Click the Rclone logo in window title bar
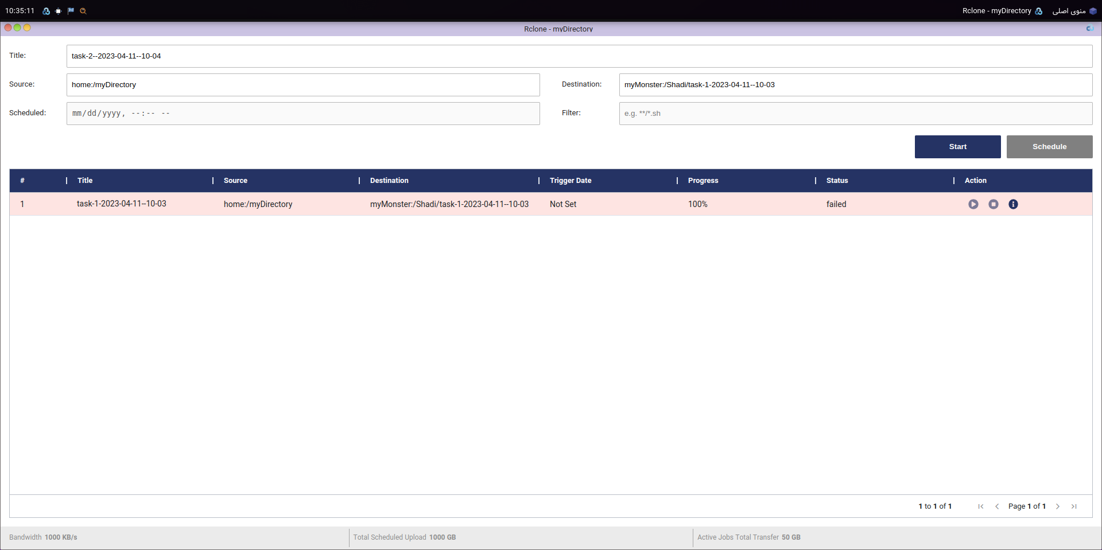 point(1089,29)
